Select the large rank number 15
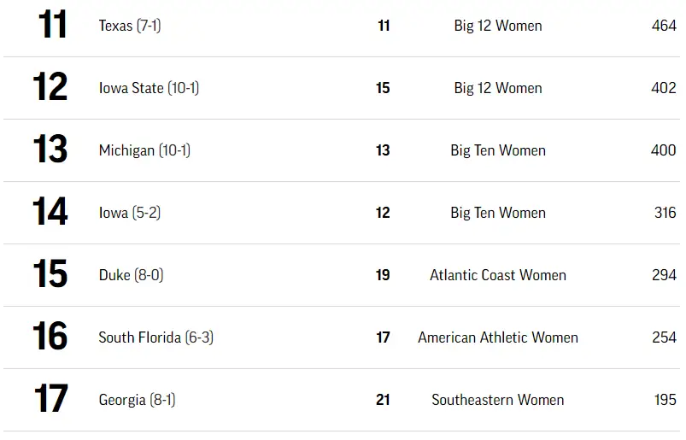 tap(50, 274)
